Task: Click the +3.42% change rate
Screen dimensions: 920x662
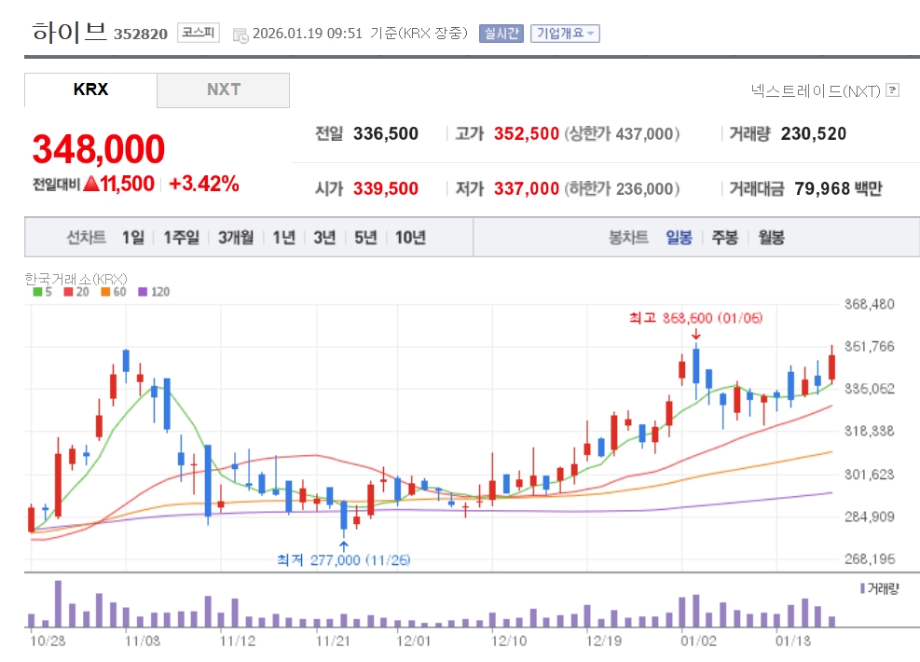Action: click(x=203, y=184)
